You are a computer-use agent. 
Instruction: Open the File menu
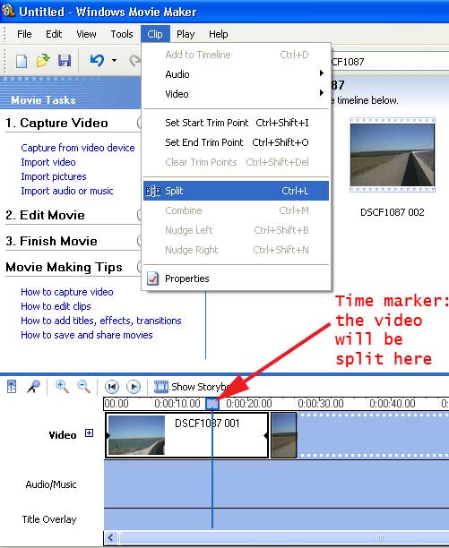tap(24, 34)
